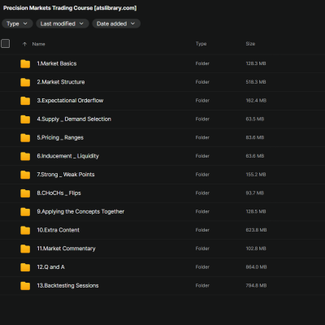Select the 7.Strong _ Weak Points name

tap(66, 175)
